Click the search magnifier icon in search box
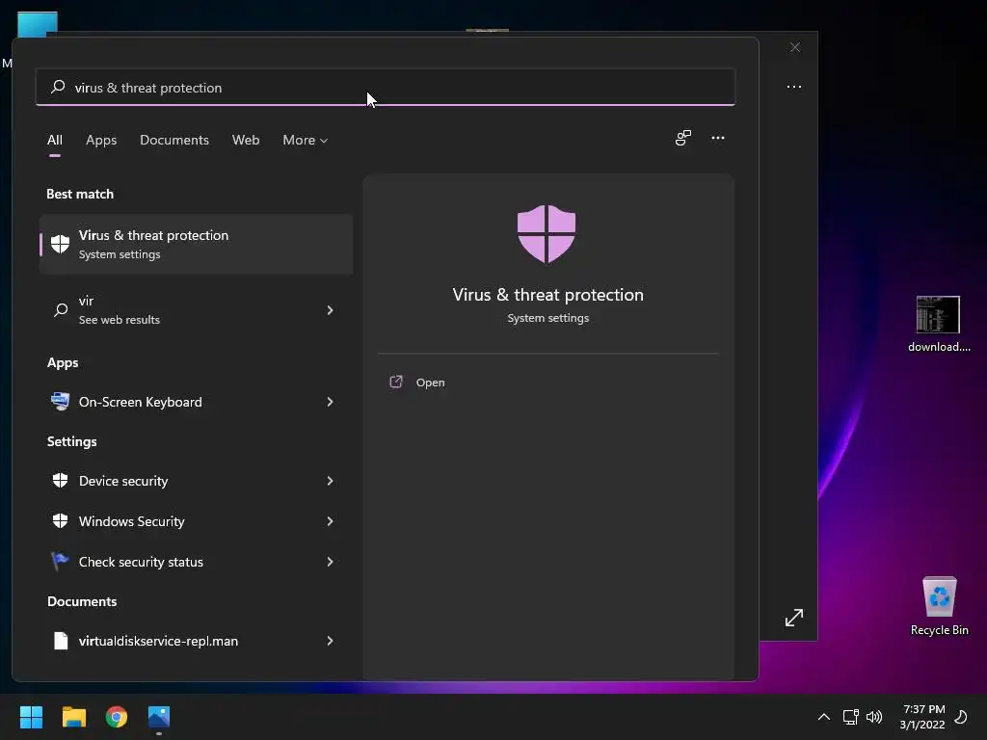 [58, 87]
